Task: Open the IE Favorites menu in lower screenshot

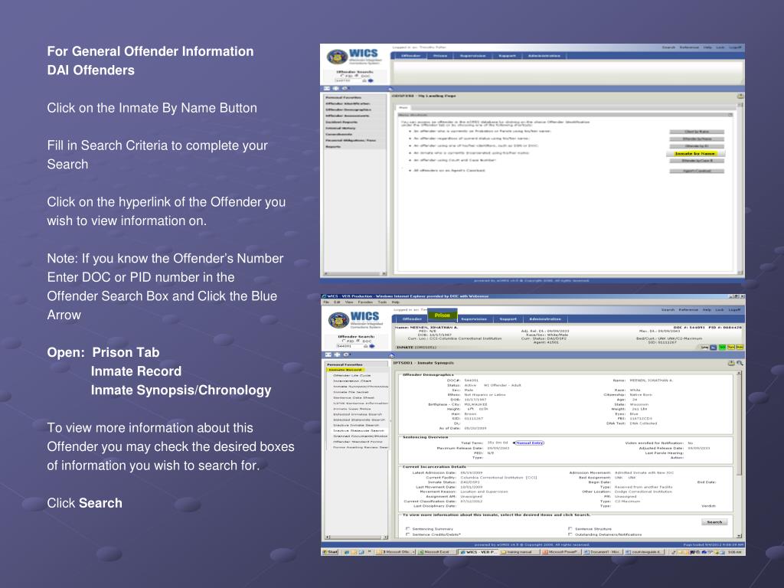Action: coord(365,302)
